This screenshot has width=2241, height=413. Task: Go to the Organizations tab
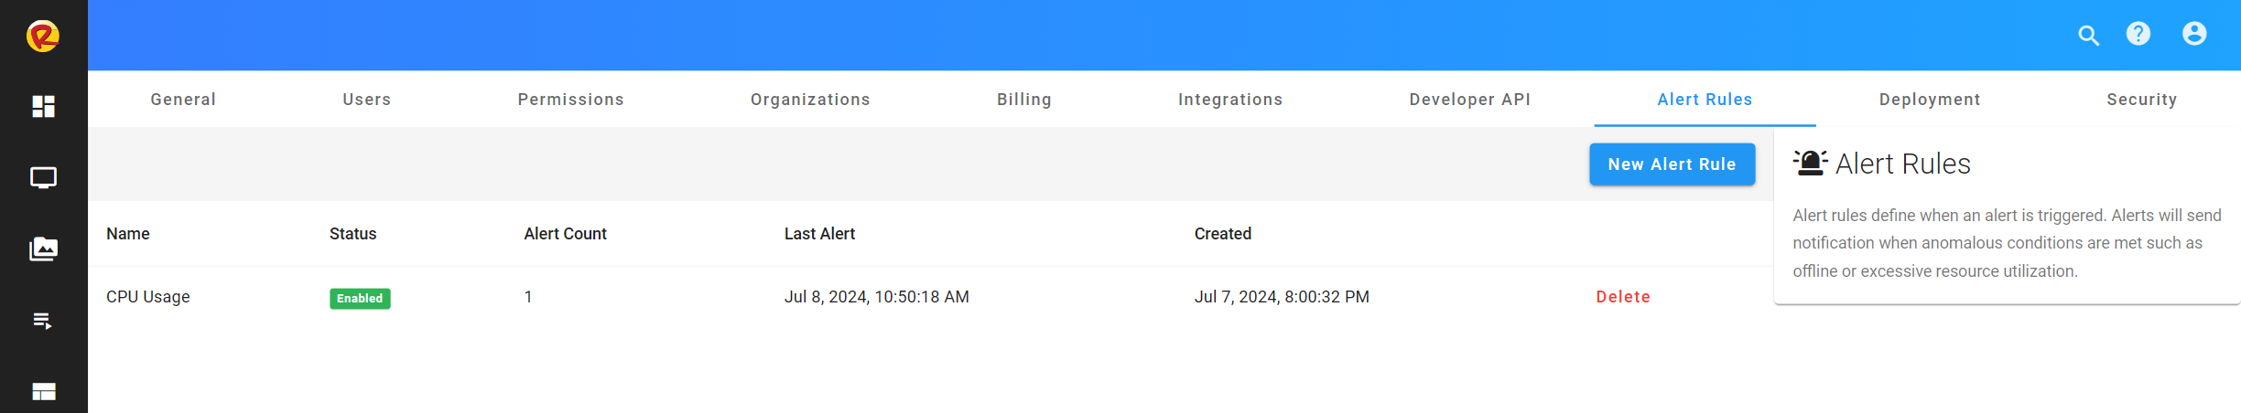tap(810, 100)
